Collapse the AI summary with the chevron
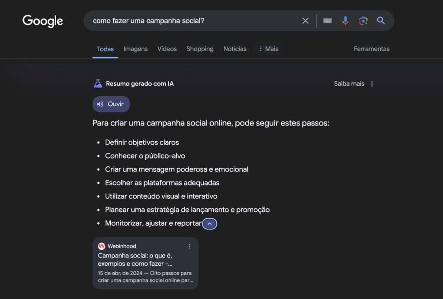Image resolution: width=443 pixels, height=299 pixels. click(209, 223)
